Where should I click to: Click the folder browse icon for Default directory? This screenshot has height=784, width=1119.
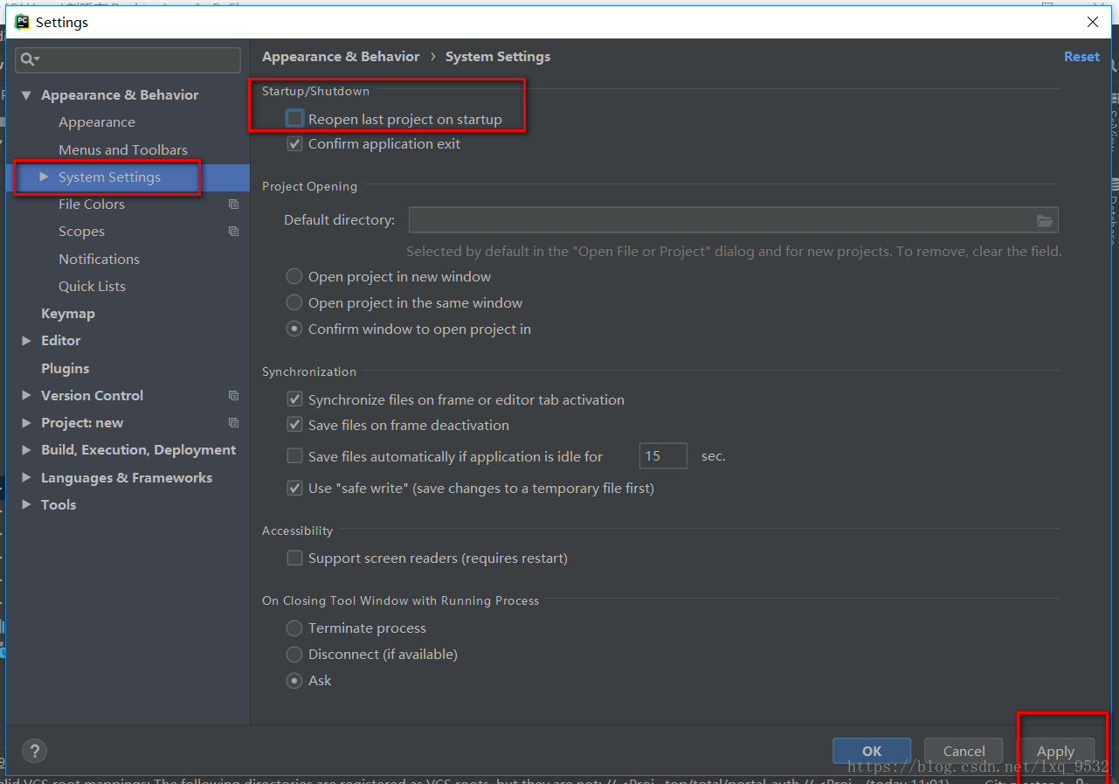pyautogui.click(x=1045, y=220)
